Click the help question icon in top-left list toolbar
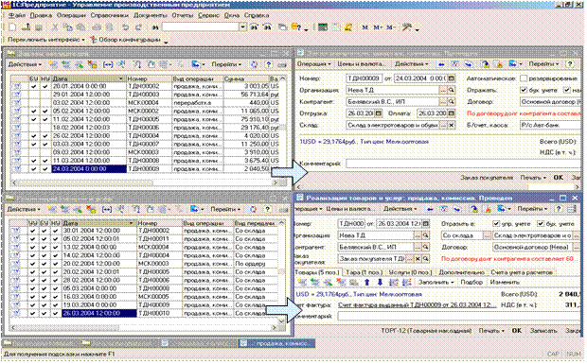 269,64
